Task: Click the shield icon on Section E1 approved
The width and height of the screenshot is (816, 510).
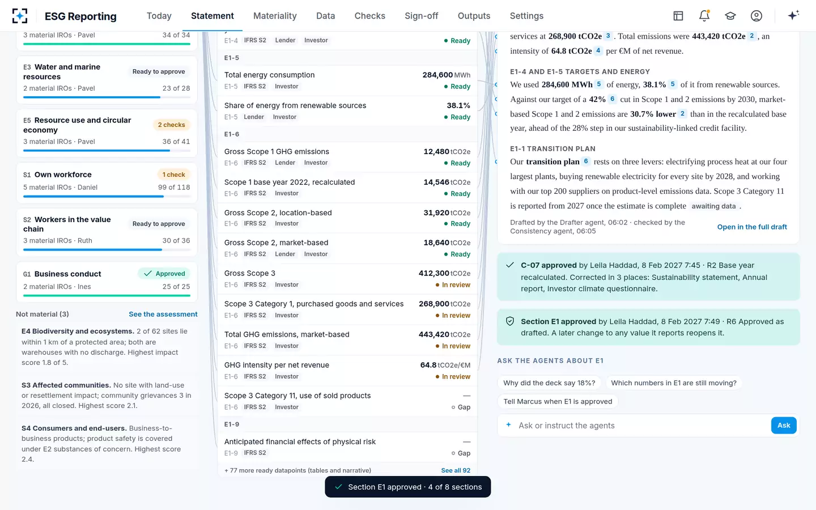Action: (510, 321)
